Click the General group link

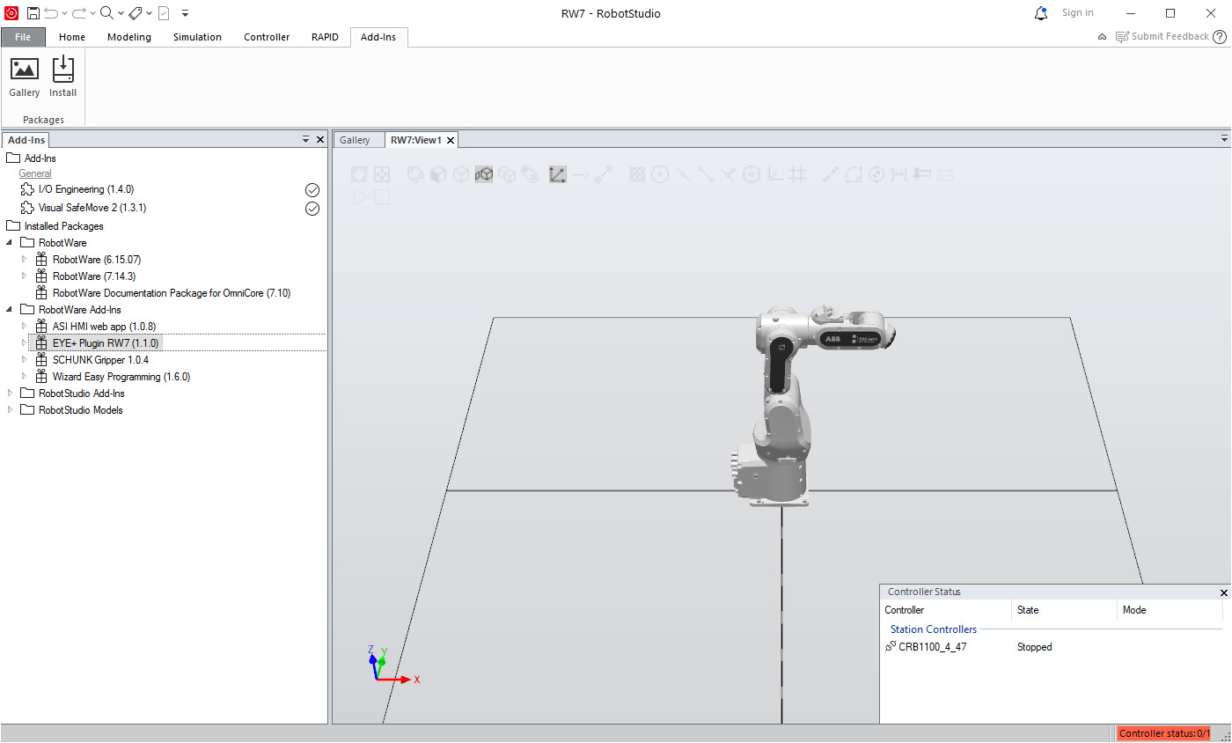pos(35,173)
